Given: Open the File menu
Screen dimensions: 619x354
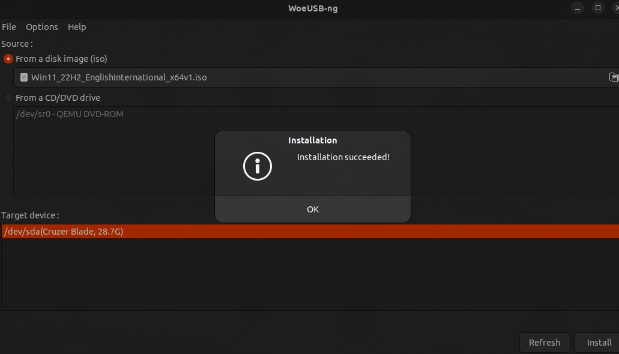Looking at the screenshot, I should tap(9, 27).
